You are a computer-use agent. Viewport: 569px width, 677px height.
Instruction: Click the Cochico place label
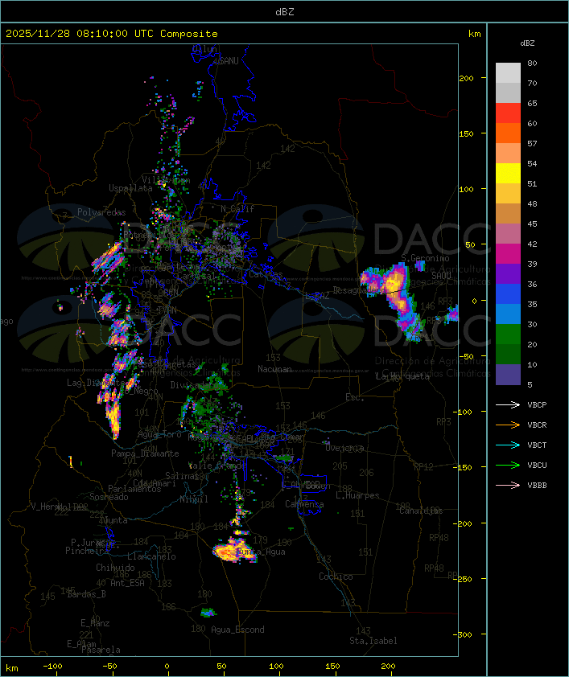pyautogui.click(x=336, y=576)
